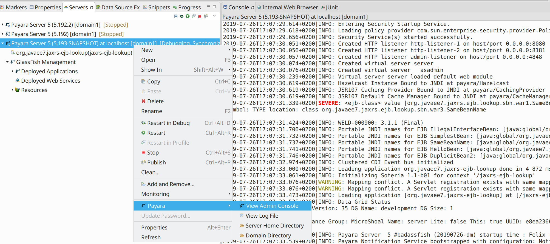Viewport: 550px width, 244px height.
Task: Collapse the GlassFish Management node
Action: [x=7, y=62]
